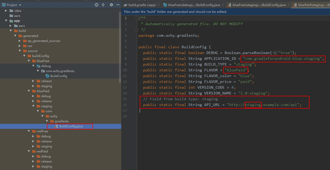The image size is (330, 170).
Task: Collapse the source folder arrow
Action: 20,51
